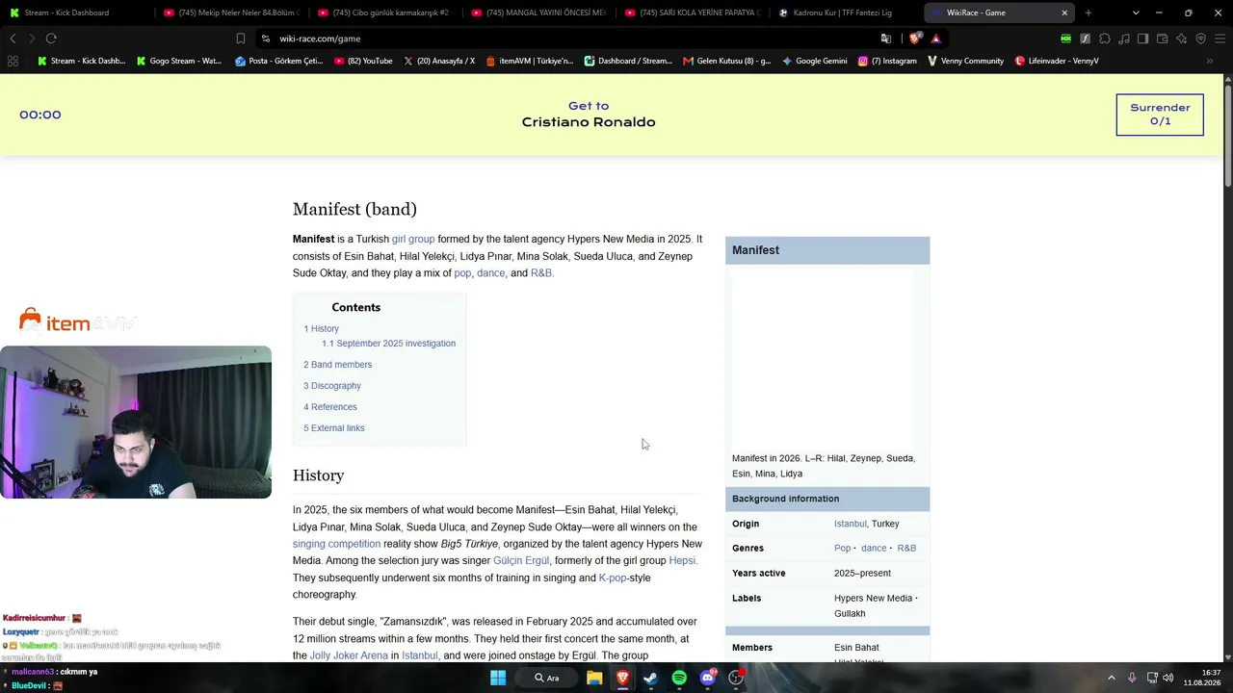Image resolution: width=1233 pixels, height=693 pixels.
Task: Open Windows Start menu
Action: (x=498, y=678)
